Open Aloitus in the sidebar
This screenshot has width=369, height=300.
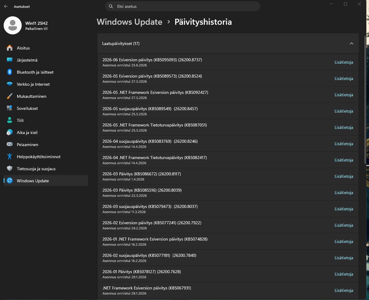click(46, 48)
